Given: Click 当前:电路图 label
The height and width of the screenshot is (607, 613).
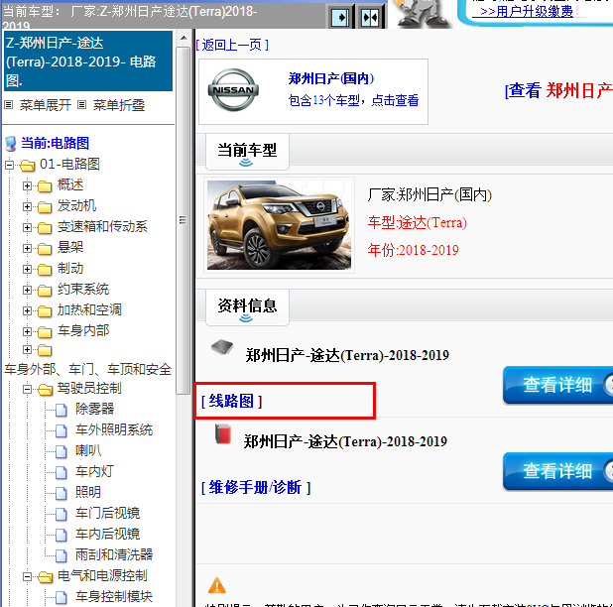Looking at the screenshot, I should pos(56,144).
